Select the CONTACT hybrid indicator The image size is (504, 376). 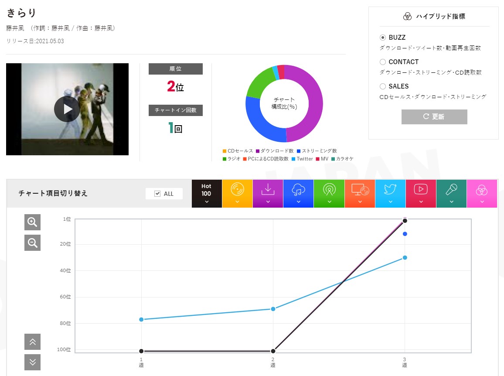tap(382, 62)
